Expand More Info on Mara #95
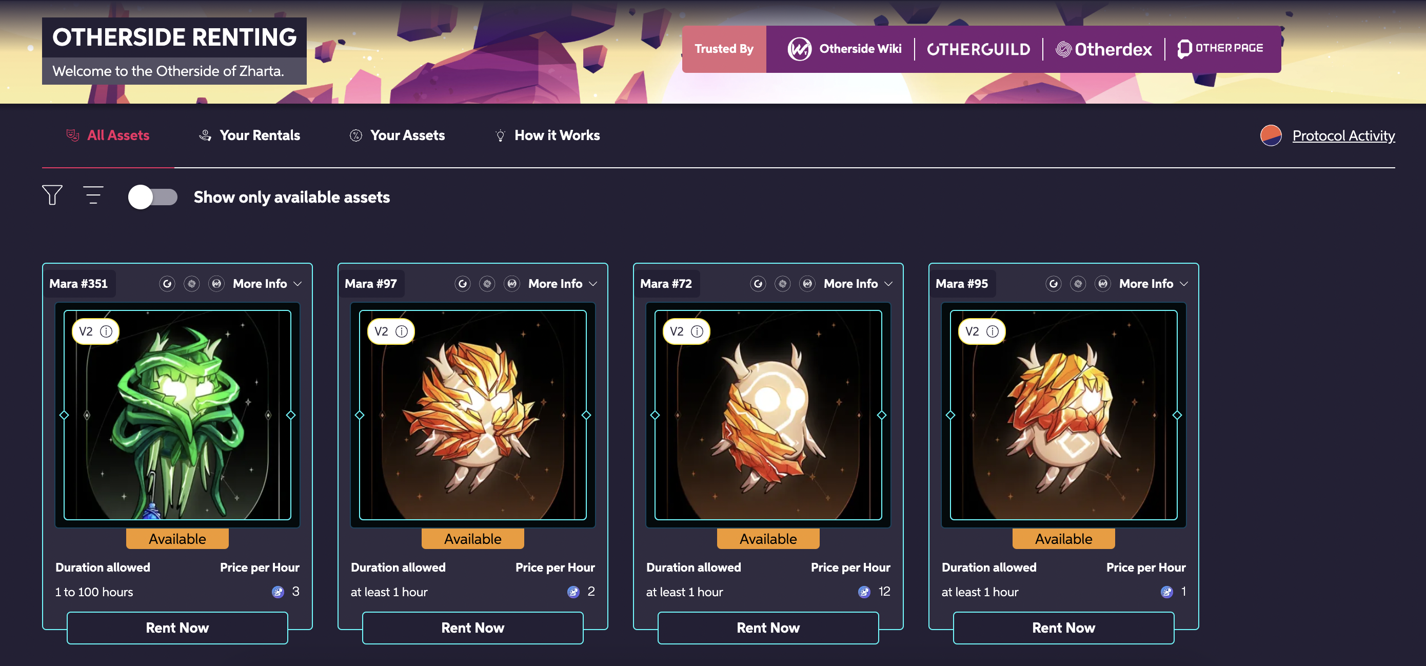This screenshot has width=1426, height=666. coord(1154,283)
